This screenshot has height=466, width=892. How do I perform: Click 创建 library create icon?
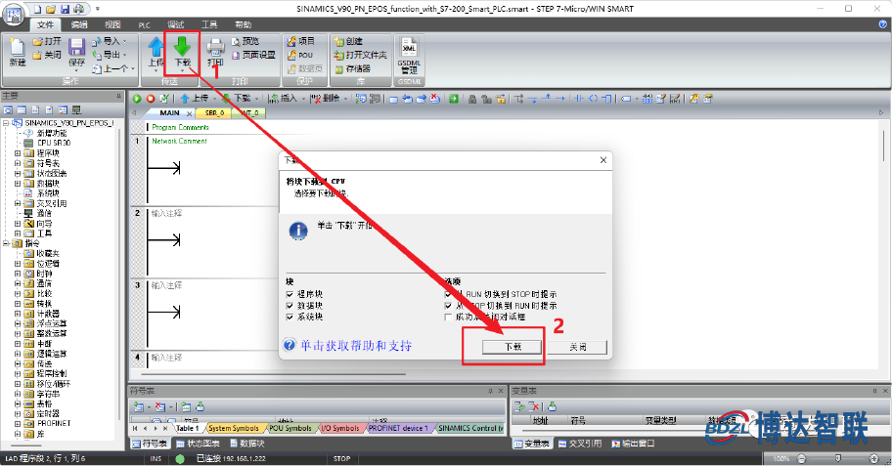point(339,41)
